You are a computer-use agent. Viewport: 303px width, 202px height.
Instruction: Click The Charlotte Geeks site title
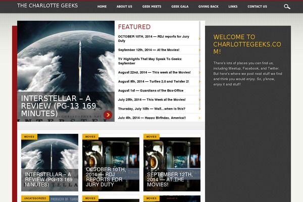click(x=47, y=6)
